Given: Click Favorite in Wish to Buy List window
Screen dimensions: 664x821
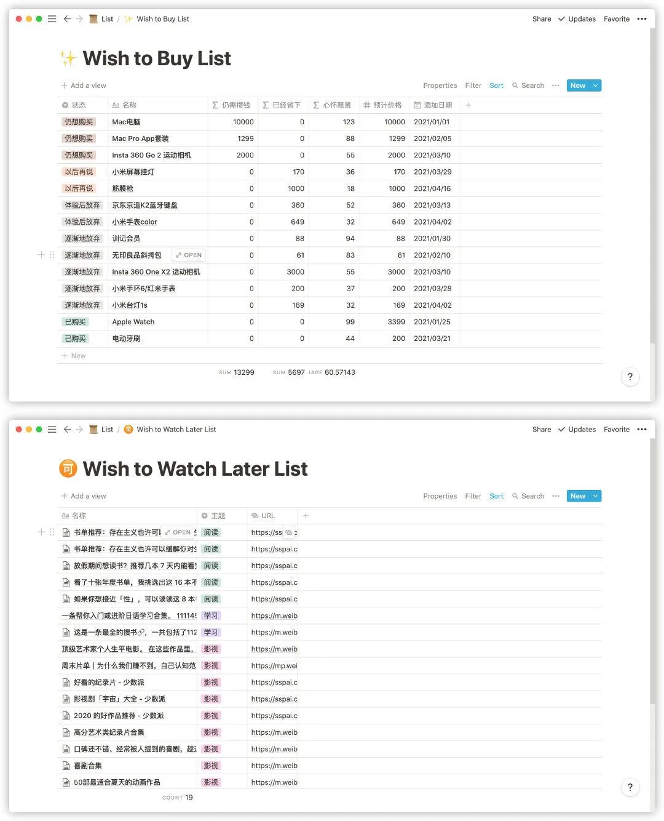Looking at the screenshot, I should 617,19.
